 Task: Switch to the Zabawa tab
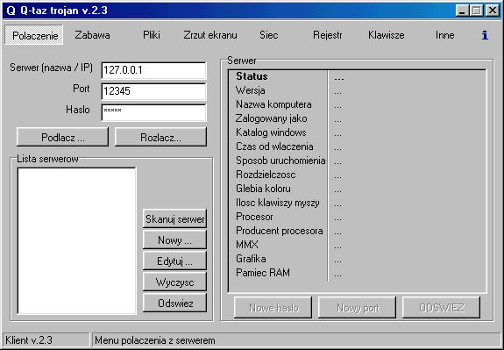[x=93, y=35]
